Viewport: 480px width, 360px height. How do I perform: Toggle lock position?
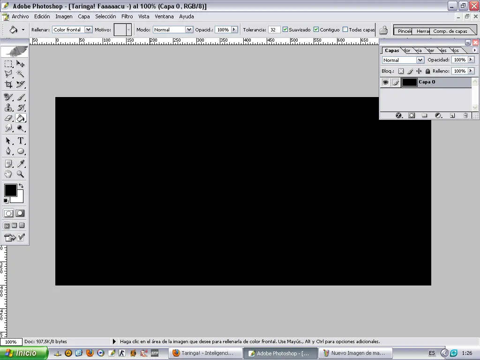(x=419, y=71)
